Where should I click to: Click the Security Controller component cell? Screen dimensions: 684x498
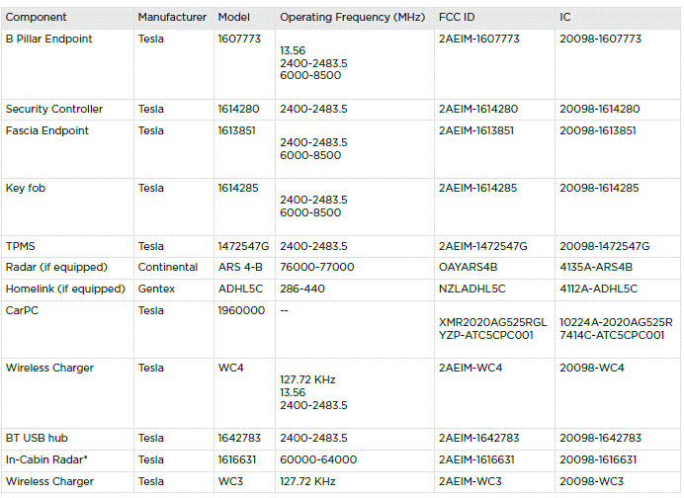tap(54, 110)
